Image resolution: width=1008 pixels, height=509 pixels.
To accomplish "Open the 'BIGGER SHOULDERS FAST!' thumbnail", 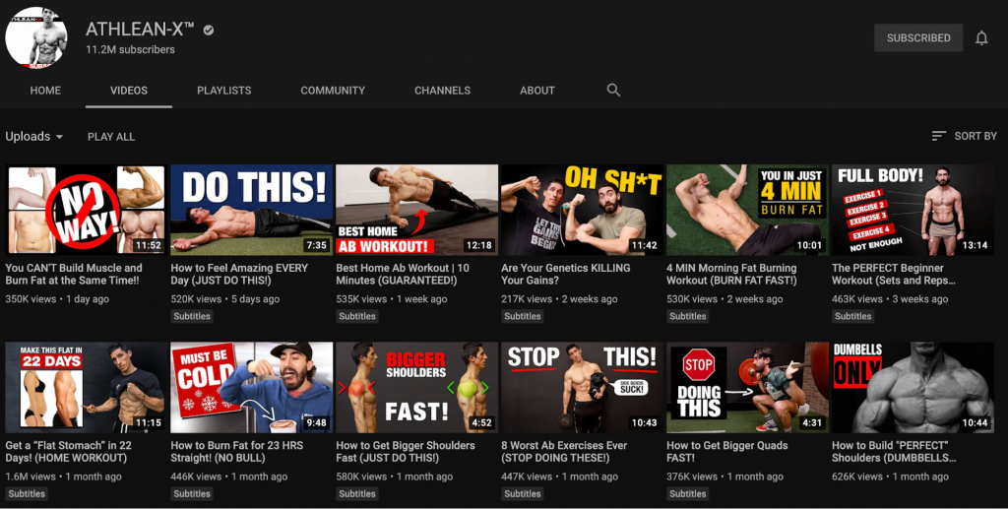I will pos(416,388).
